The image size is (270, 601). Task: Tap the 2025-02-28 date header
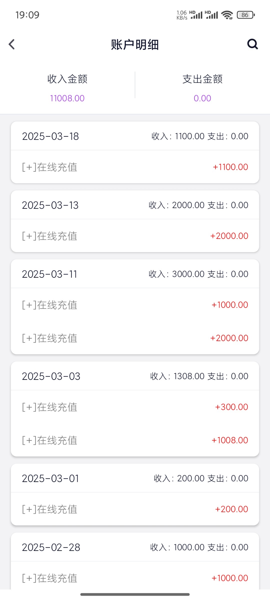pyautogui.click(x=51, y=547)
